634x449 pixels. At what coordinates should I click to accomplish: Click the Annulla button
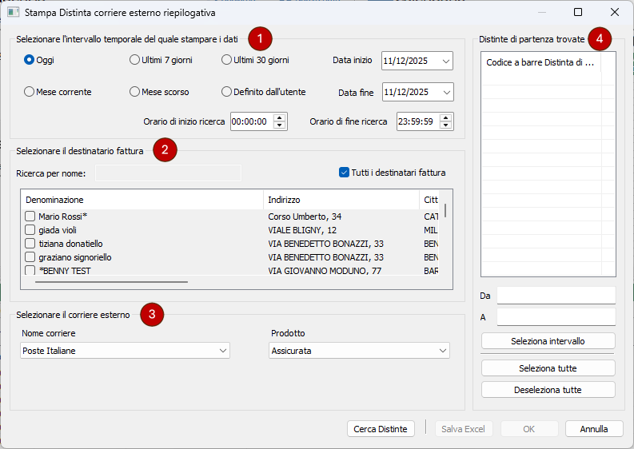point(593,429)
